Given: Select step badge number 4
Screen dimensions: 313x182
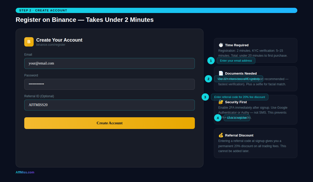Looking at the screenshot, I should click(218, 118).
